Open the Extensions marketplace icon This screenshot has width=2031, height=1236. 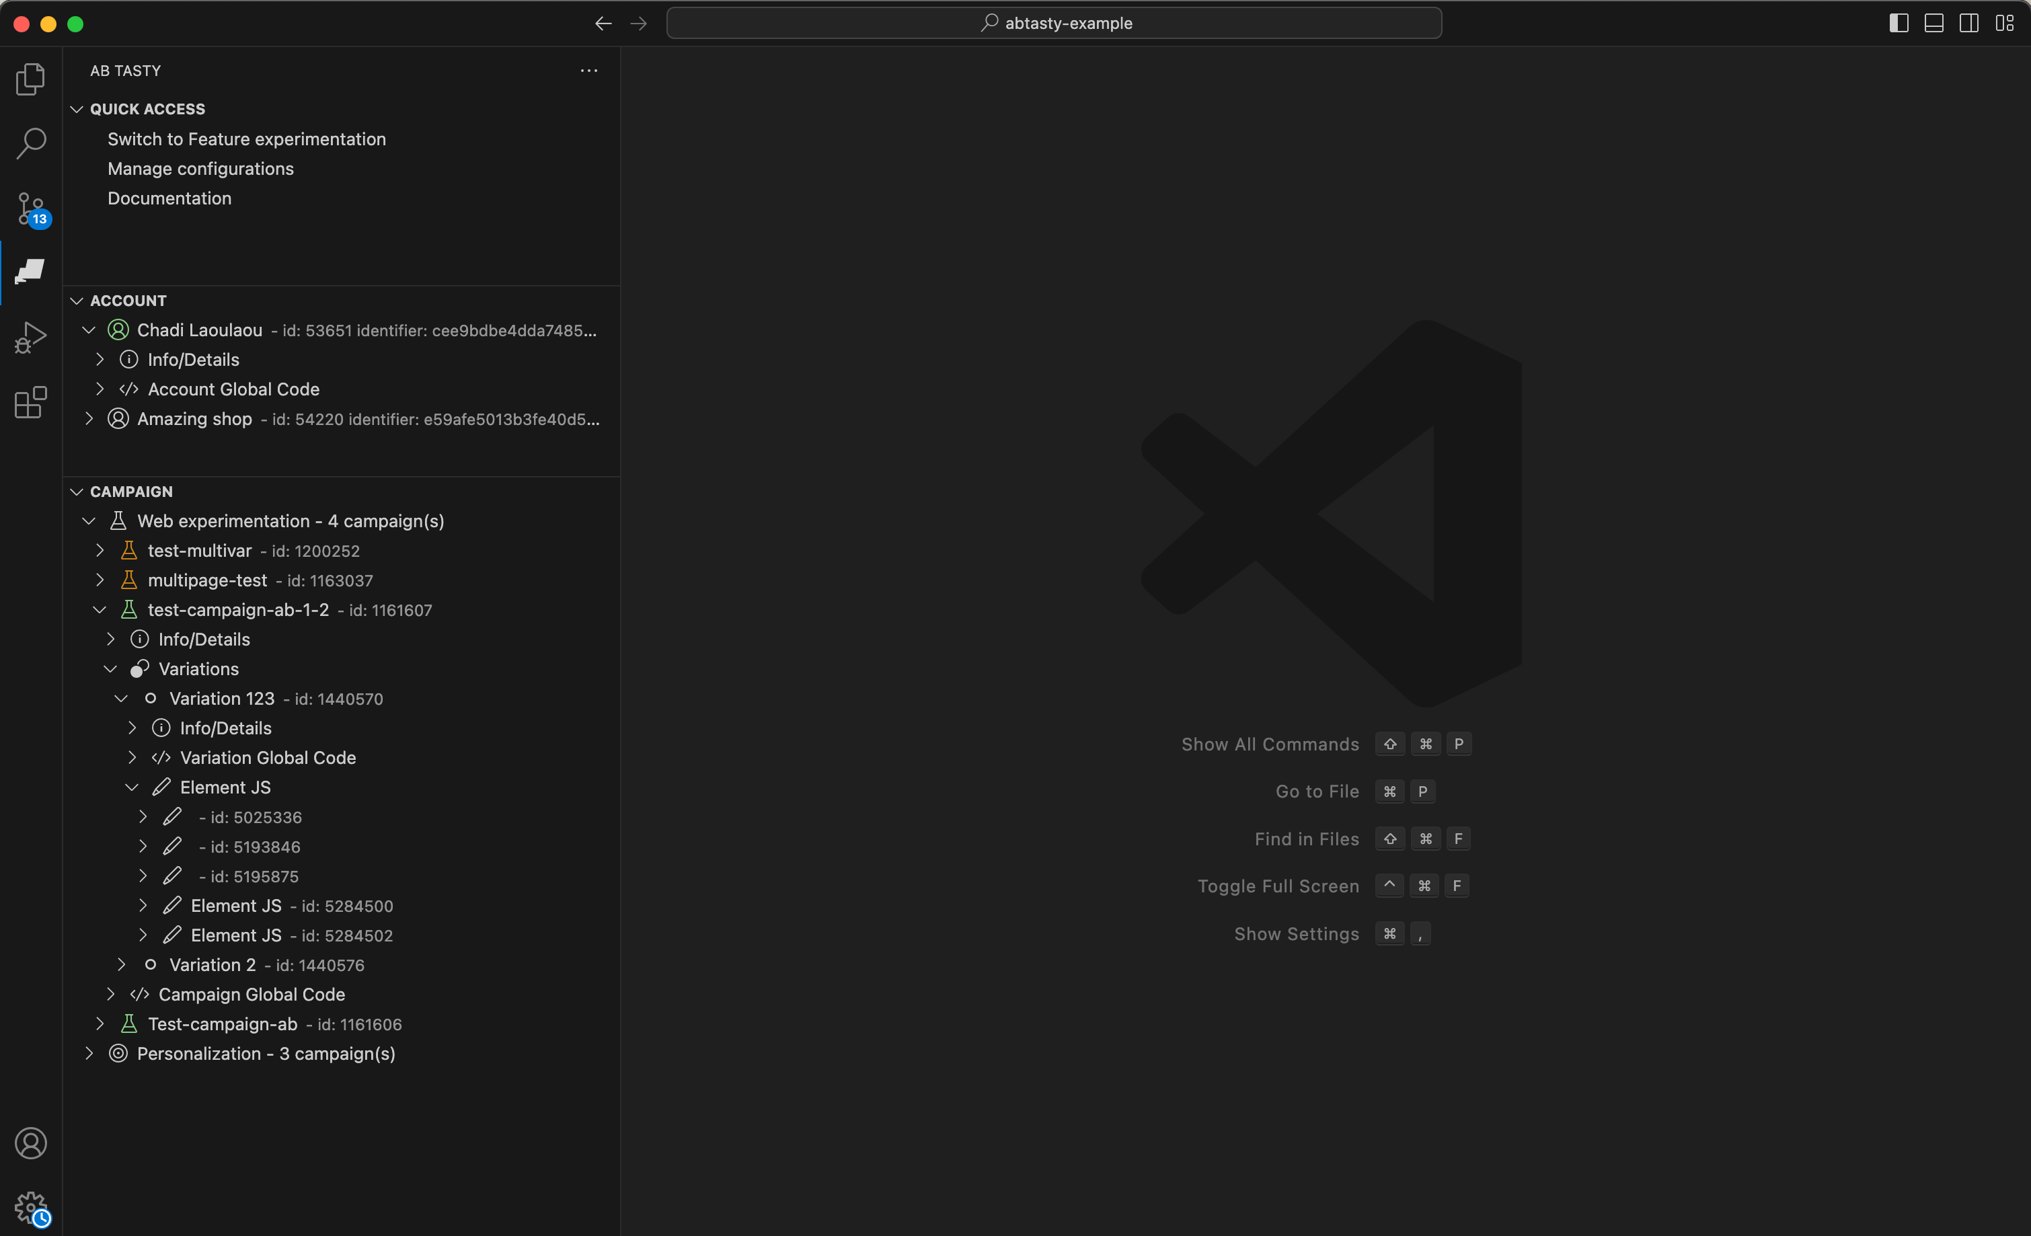click(30, 402)
